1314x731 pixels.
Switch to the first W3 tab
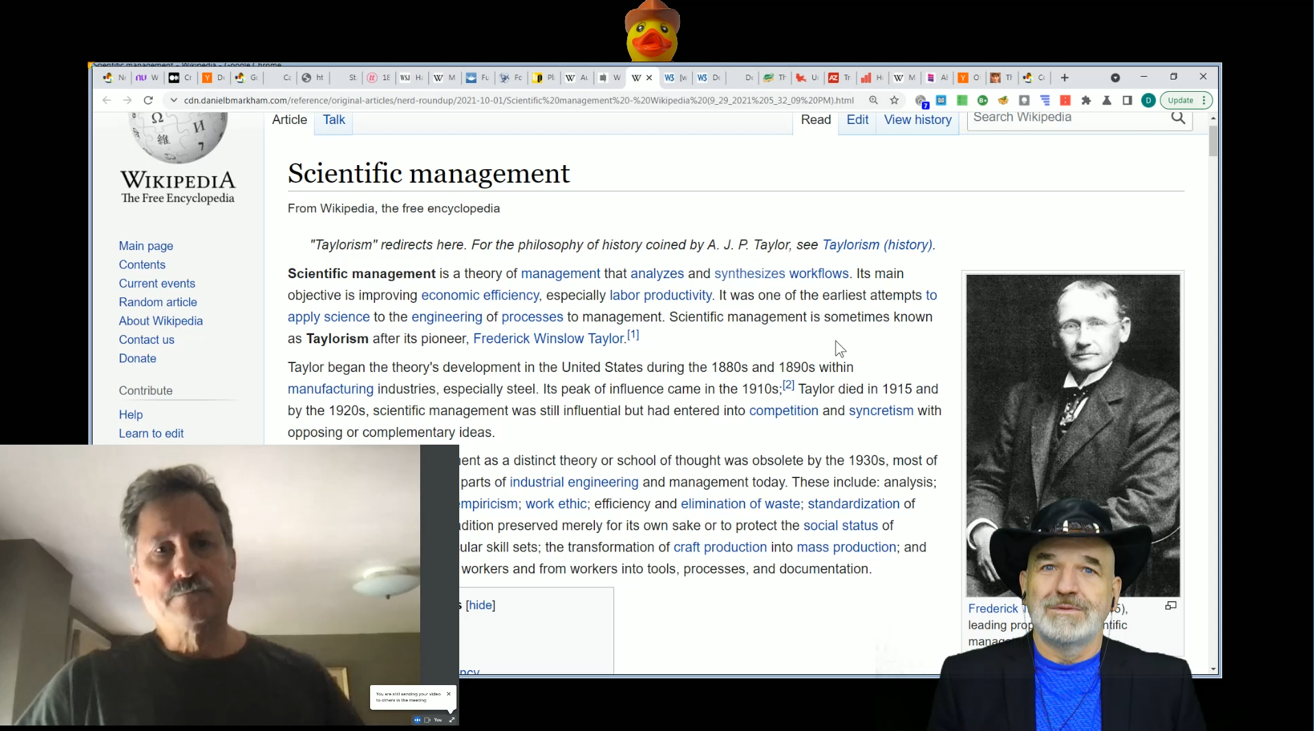pos(675,77)
